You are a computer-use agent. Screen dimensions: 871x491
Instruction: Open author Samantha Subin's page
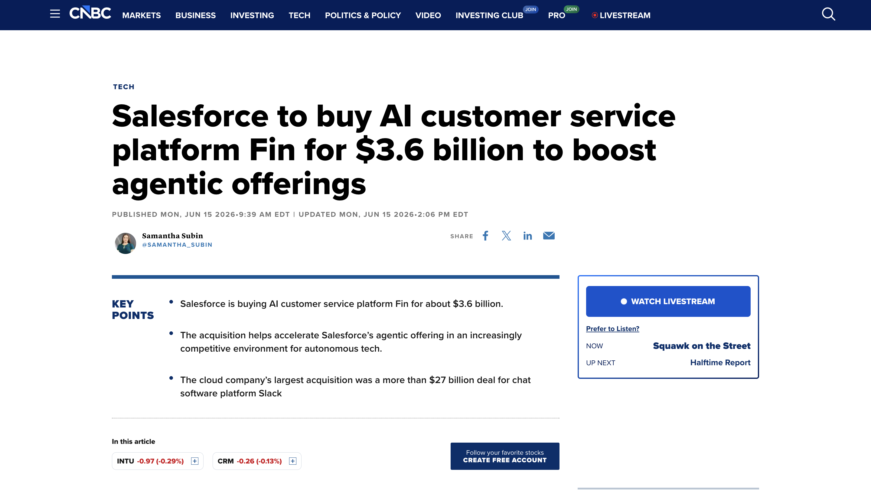[172, 236]
